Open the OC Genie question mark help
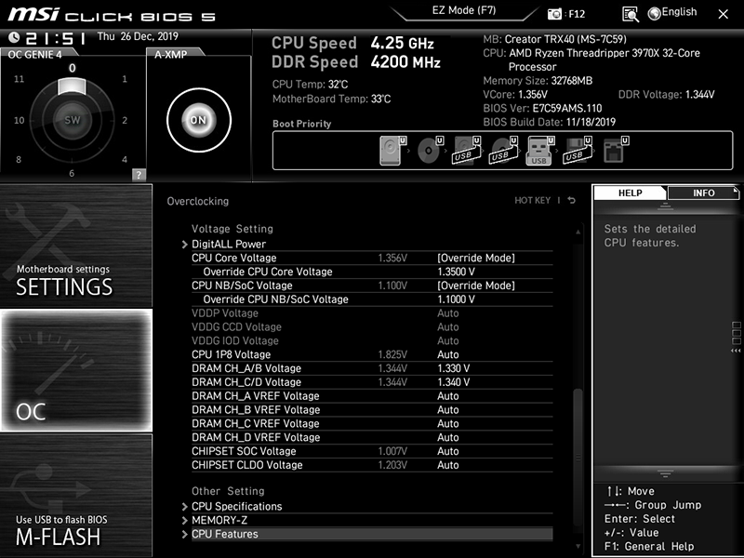The width and height of the screenshot is (744, 558). pos(139,175)
